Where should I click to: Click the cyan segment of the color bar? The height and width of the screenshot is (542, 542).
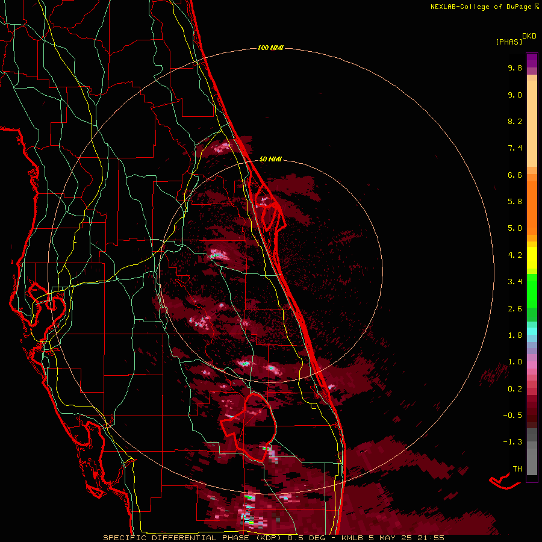coord(532,331)
